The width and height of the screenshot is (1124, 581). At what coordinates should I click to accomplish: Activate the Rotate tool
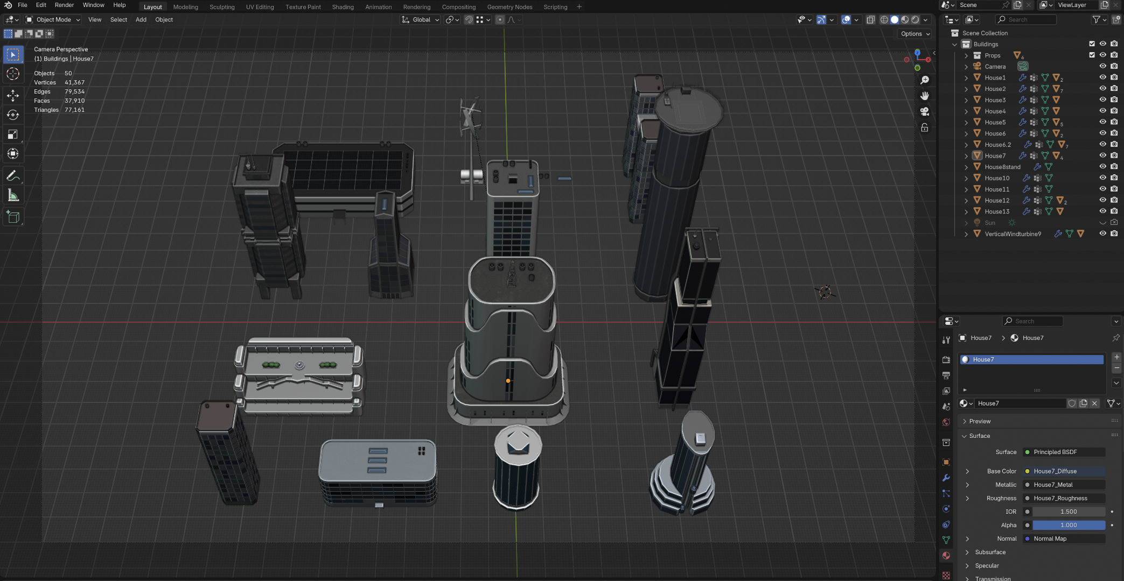click(x=13, y=115)
